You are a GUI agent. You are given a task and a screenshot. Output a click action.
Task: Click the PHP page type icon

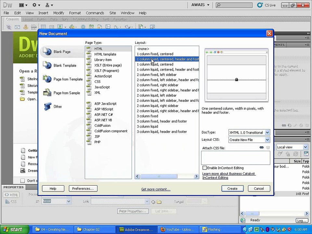coord(89,142)
